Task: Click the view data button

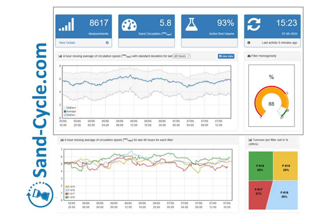Action: point(226,56)
